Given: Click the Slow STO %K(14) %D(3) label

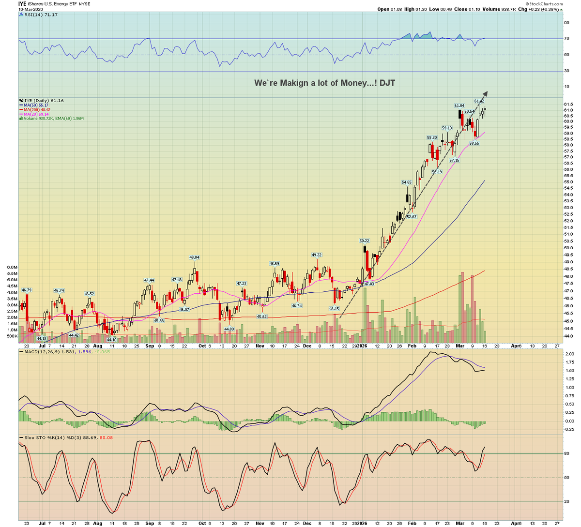Looking at the screenshot, I should click(54, 437).
